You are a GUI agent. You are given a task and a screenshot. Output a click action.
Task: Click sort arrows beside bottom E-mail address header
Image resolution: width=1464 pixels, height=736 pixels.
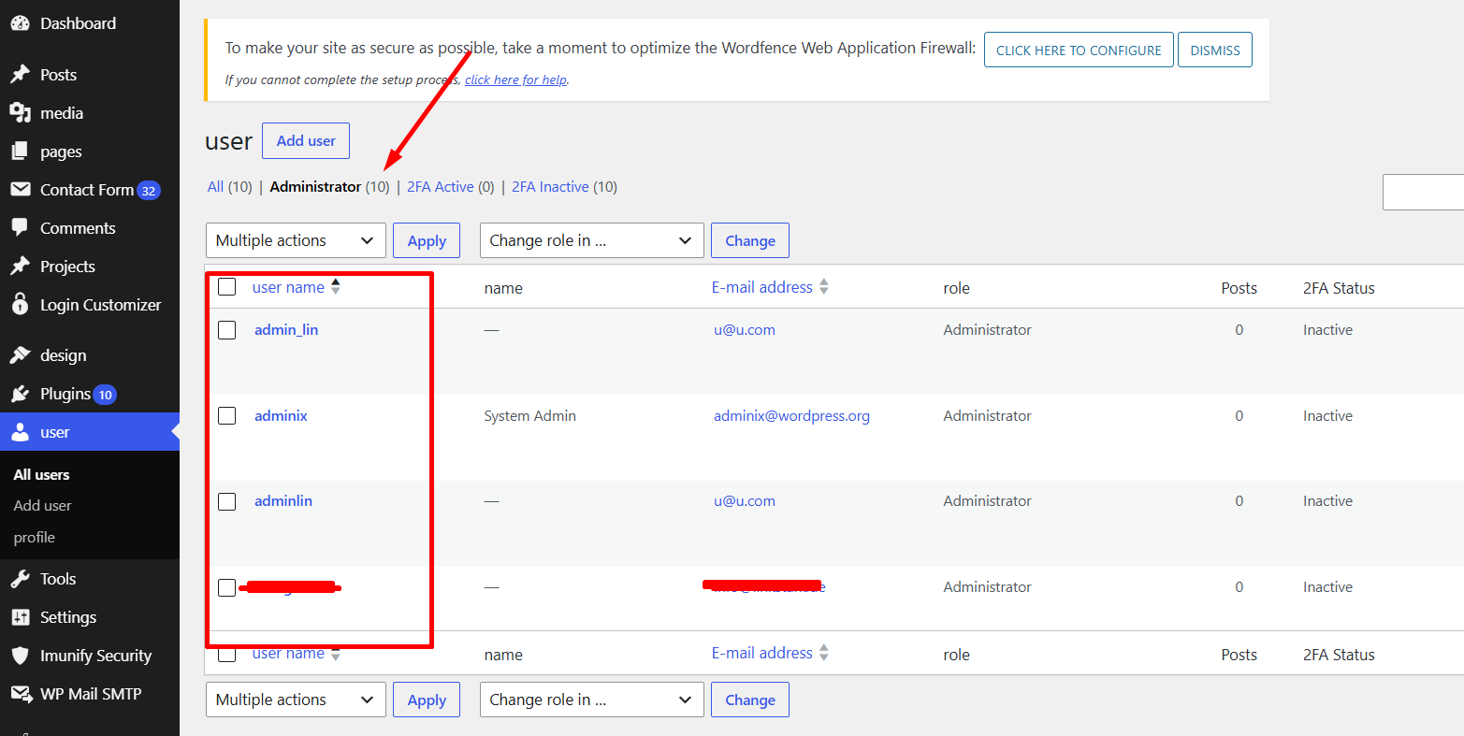pos(824,653)
